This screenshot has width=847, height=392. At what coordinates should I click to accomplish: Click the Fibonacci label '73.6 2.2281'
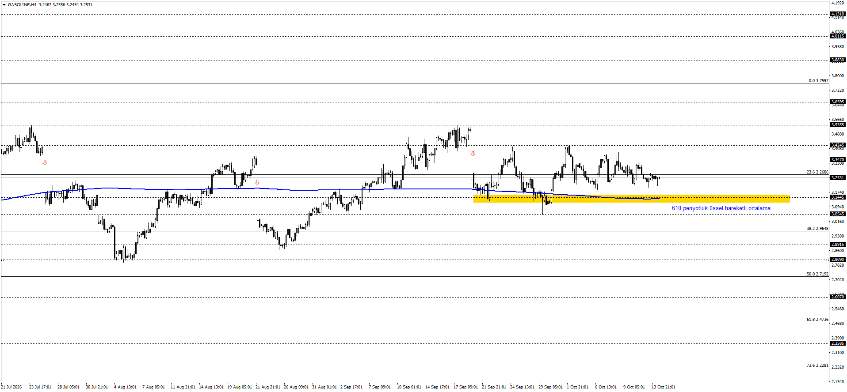point(817,366)
